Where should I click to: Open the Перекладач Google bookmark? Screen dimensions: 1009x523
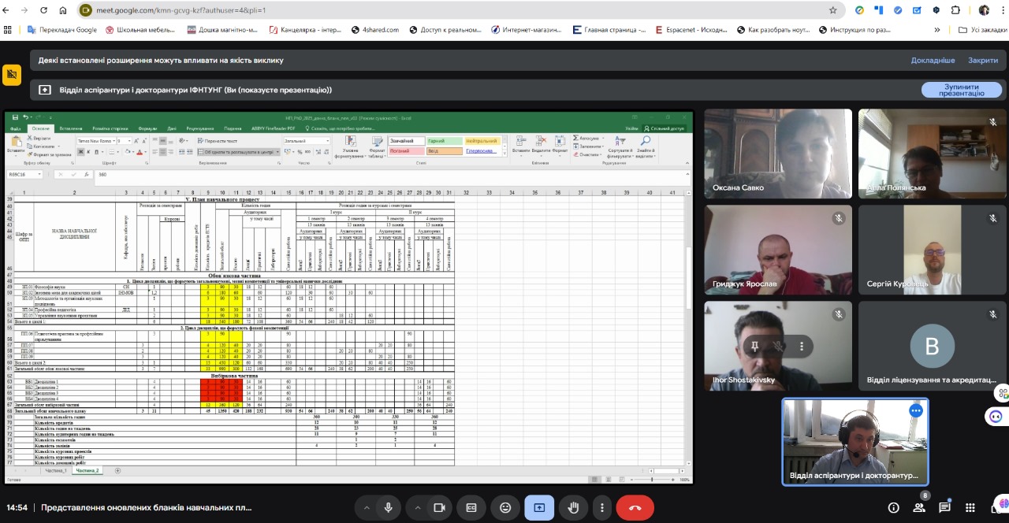62,30
